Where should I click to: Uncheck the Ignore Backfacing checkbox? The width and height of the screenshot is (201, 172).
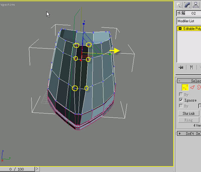tap(181, 100)
